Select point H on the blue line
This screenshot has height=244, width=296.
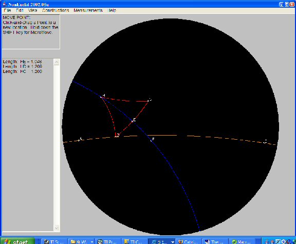102,97
